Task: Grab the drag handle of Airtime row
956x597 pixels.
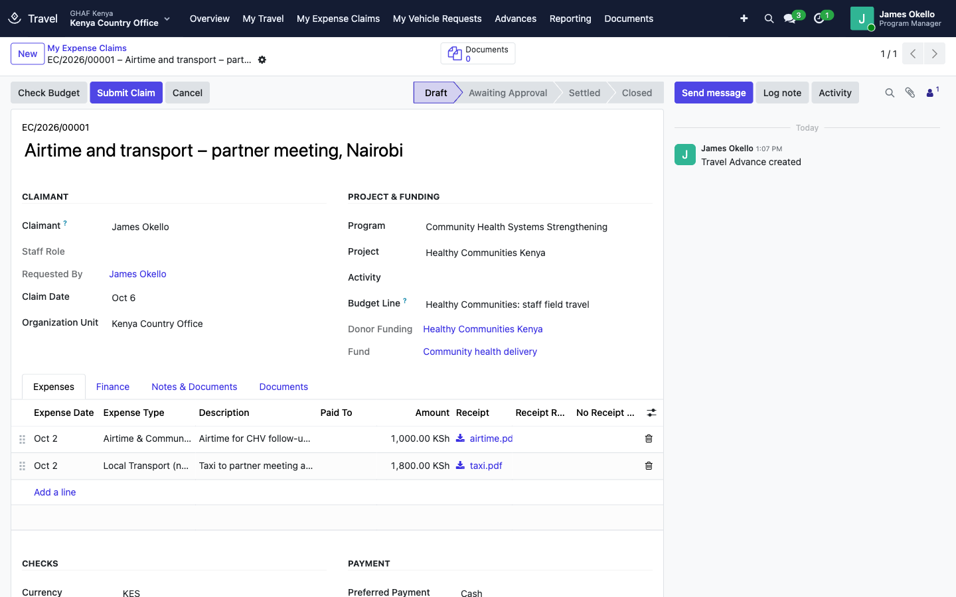Action: pyautogui.click(x=22, y=439)
